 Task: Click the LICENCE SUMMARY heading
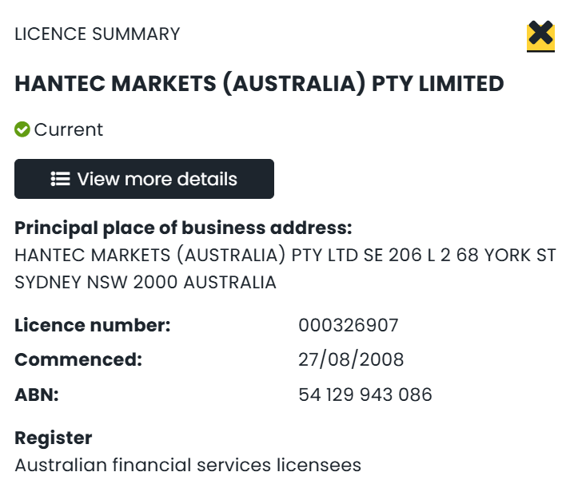point(98,34)
